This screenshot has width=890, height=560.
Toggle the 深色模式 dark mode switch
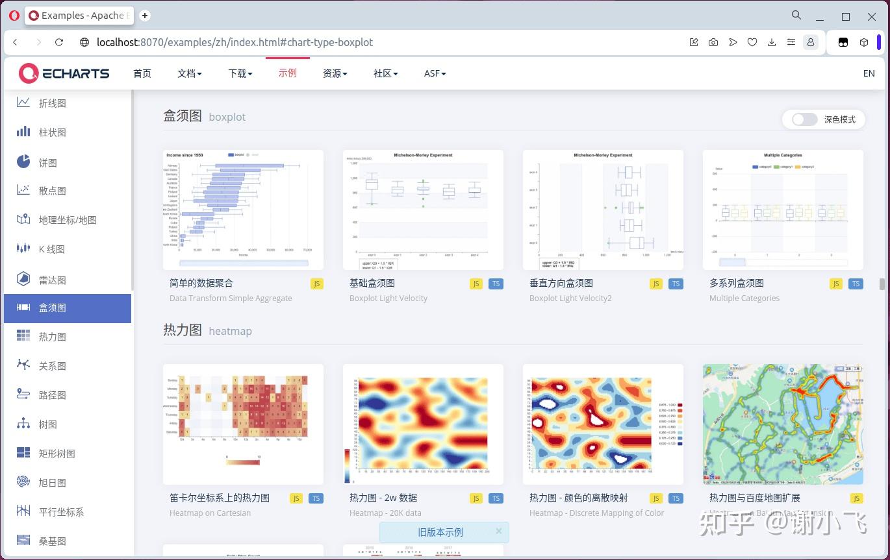coord(804,119)
